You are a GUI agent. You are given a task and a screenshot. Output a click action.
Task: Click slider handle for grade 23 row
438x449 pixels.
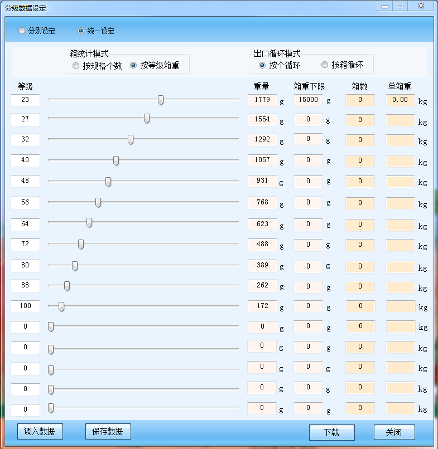[x=161, y=100]
